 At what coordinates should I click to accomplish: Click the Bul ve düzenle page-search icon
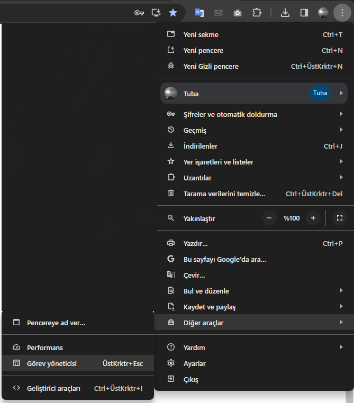click(171, 291)
